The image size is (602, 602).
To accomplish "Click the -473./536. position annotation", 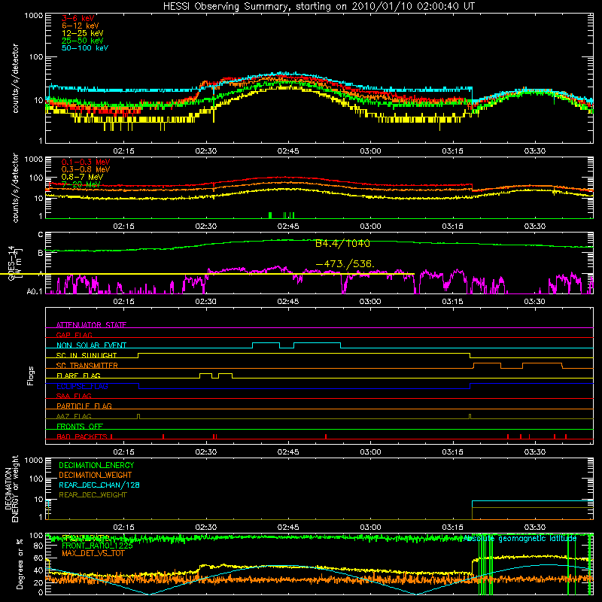I will (x=345, y=264).
